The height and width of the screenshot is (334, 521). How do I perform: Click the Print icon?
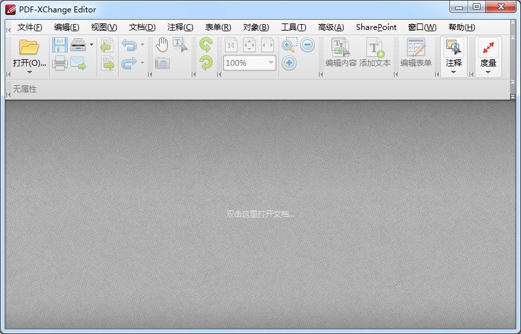60,63
